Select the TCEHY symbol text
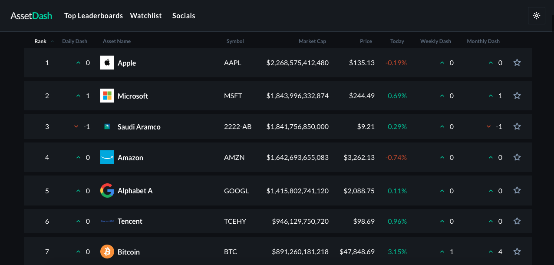 coord(235,221)
